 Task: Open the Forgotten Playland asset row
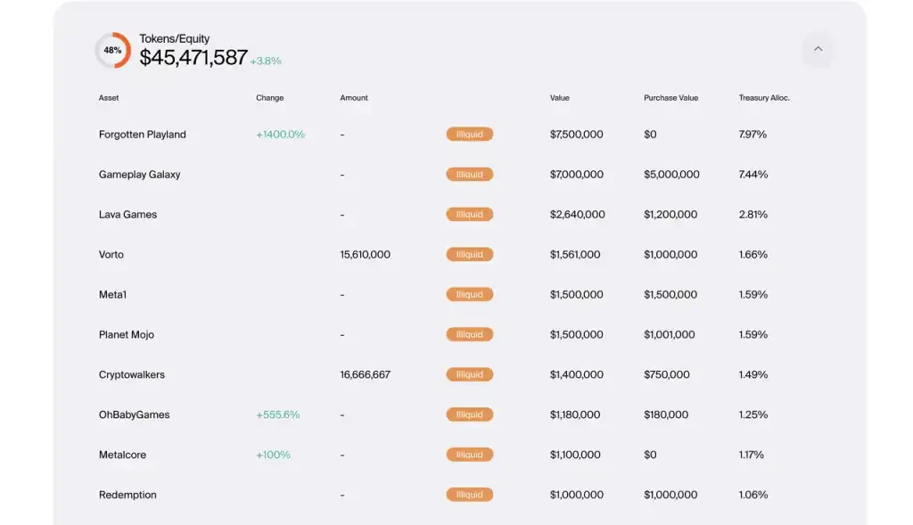pyautogui.click(x=143, y=135)
